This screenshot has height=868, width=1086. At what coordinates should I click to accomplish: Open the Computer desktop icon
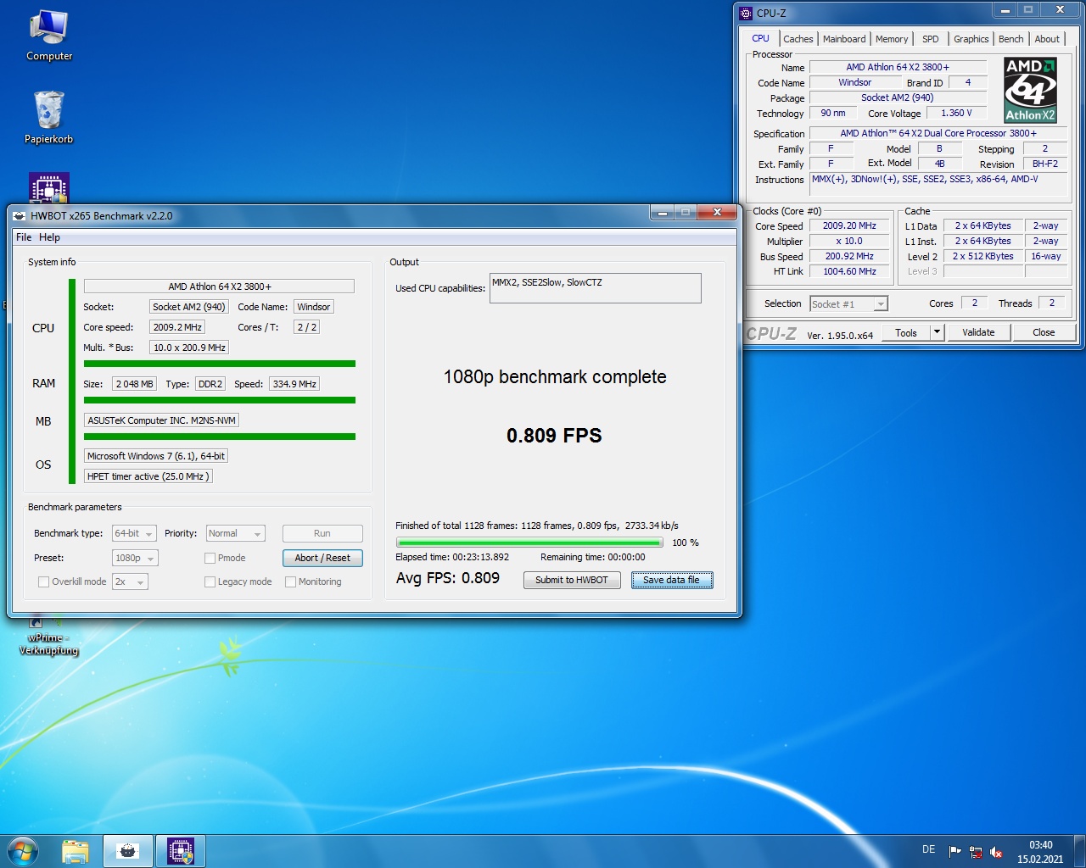coord(48,36)
